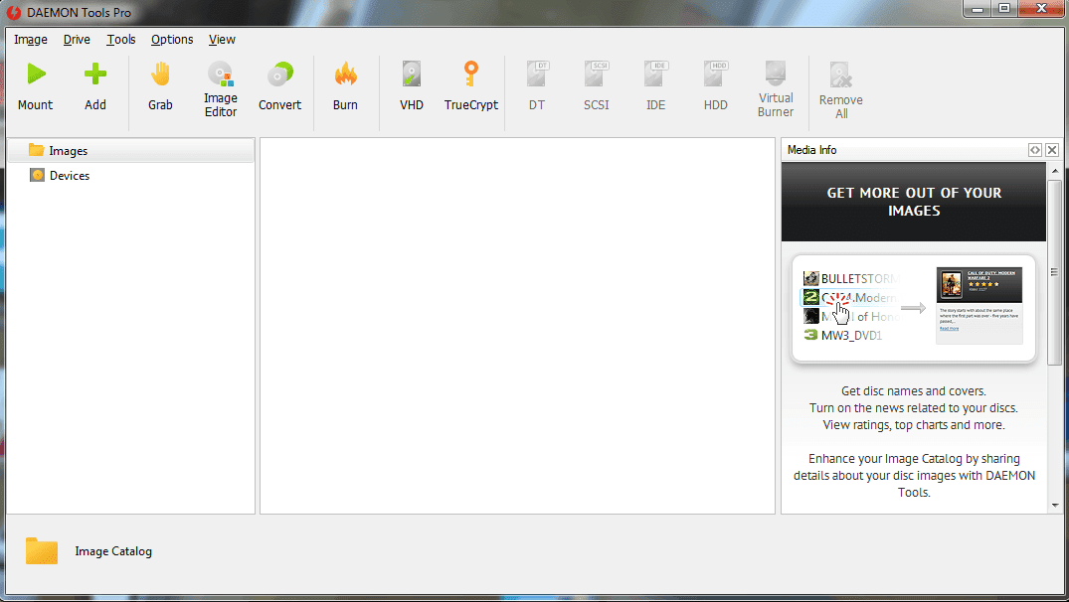Create a VHD disk image
1069x602 pixels.
pyautogui.click(x=411, y=74)
